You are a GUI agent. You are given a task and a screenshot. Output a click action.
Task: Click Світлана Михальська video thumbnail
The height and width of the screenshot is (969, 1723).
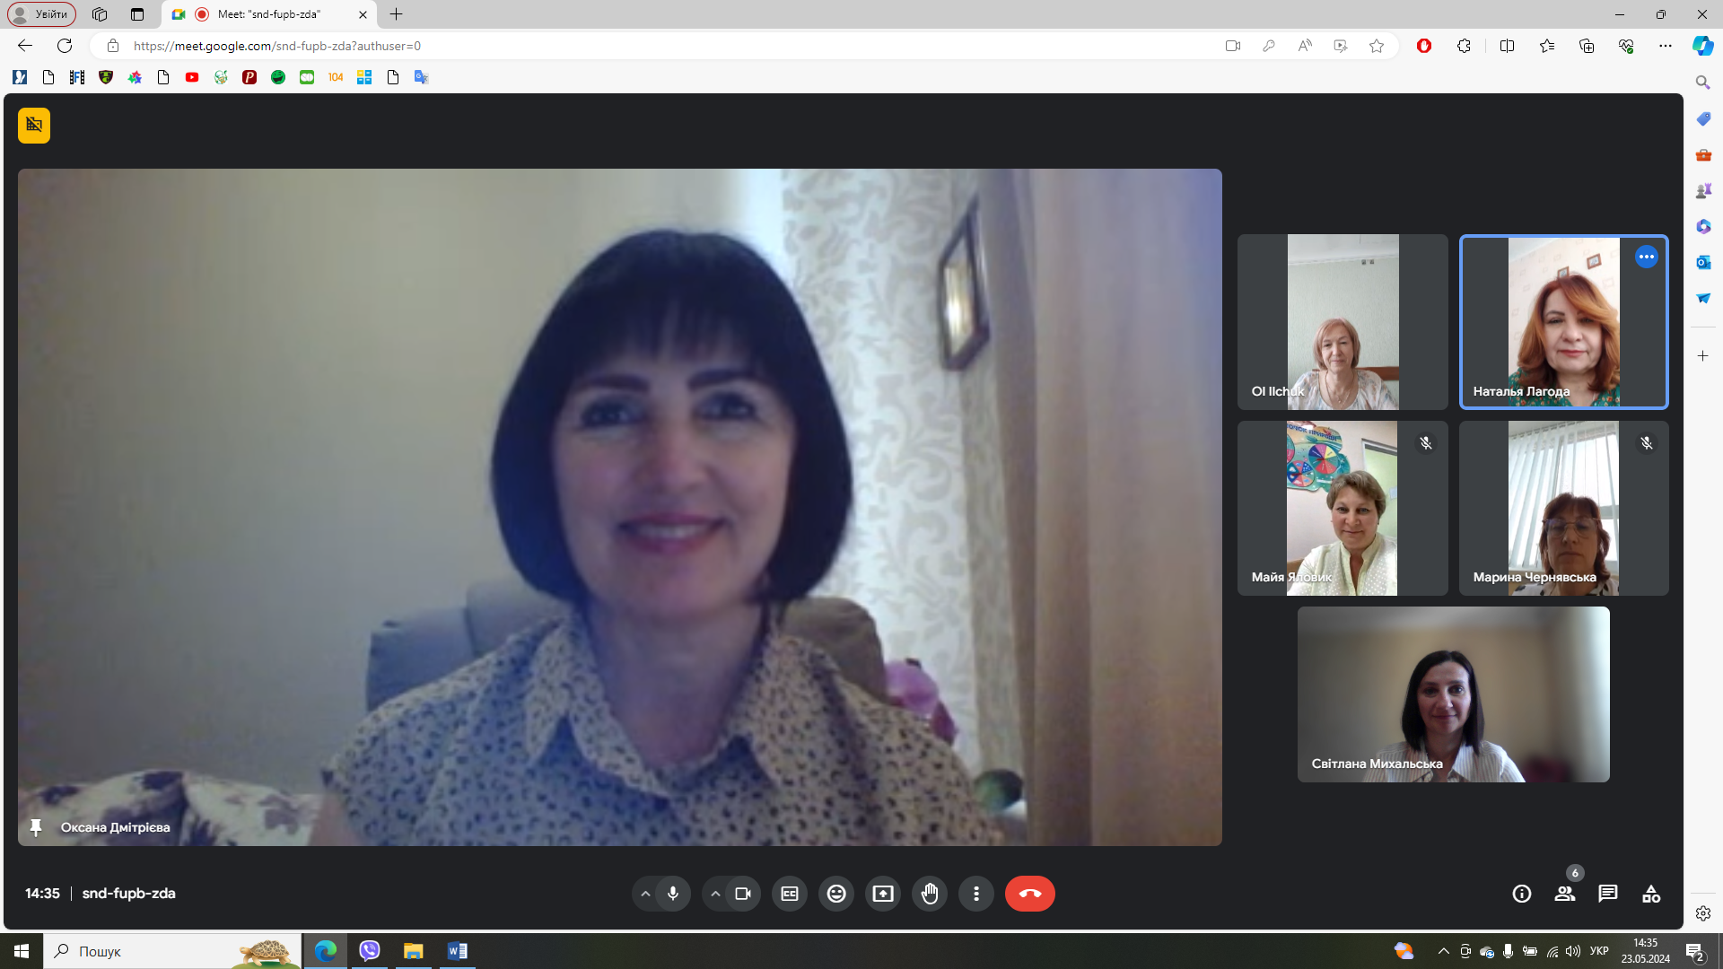pos(1453,694)
